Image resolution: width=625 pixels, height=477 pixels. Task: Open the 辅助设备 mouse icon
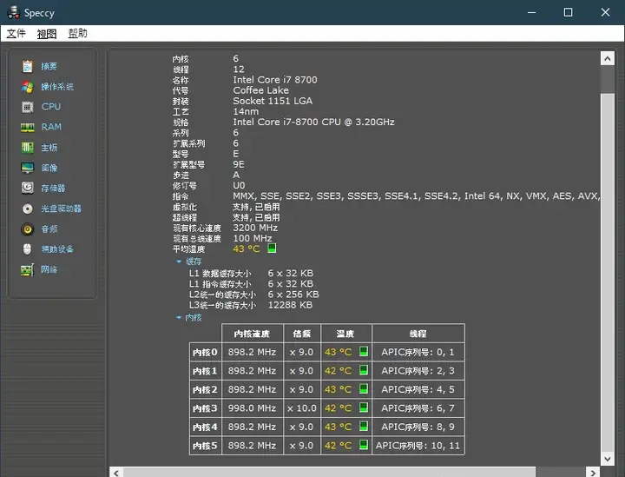[27, 249]
